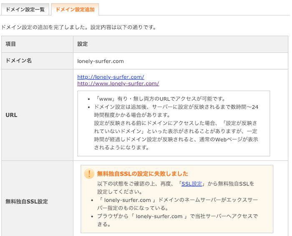Viewport: 292px width, 236px height.
Task: Open http://www.lonely-surfer.com/ link
Action: coord(118,83)
